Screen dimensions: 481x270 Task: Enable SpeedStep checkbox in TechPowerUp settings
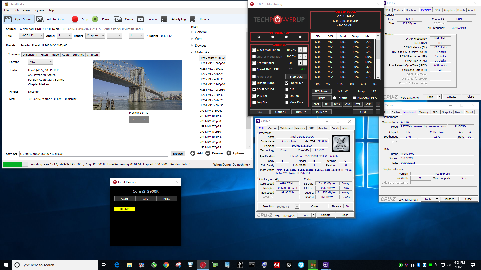tap(286, 83)
